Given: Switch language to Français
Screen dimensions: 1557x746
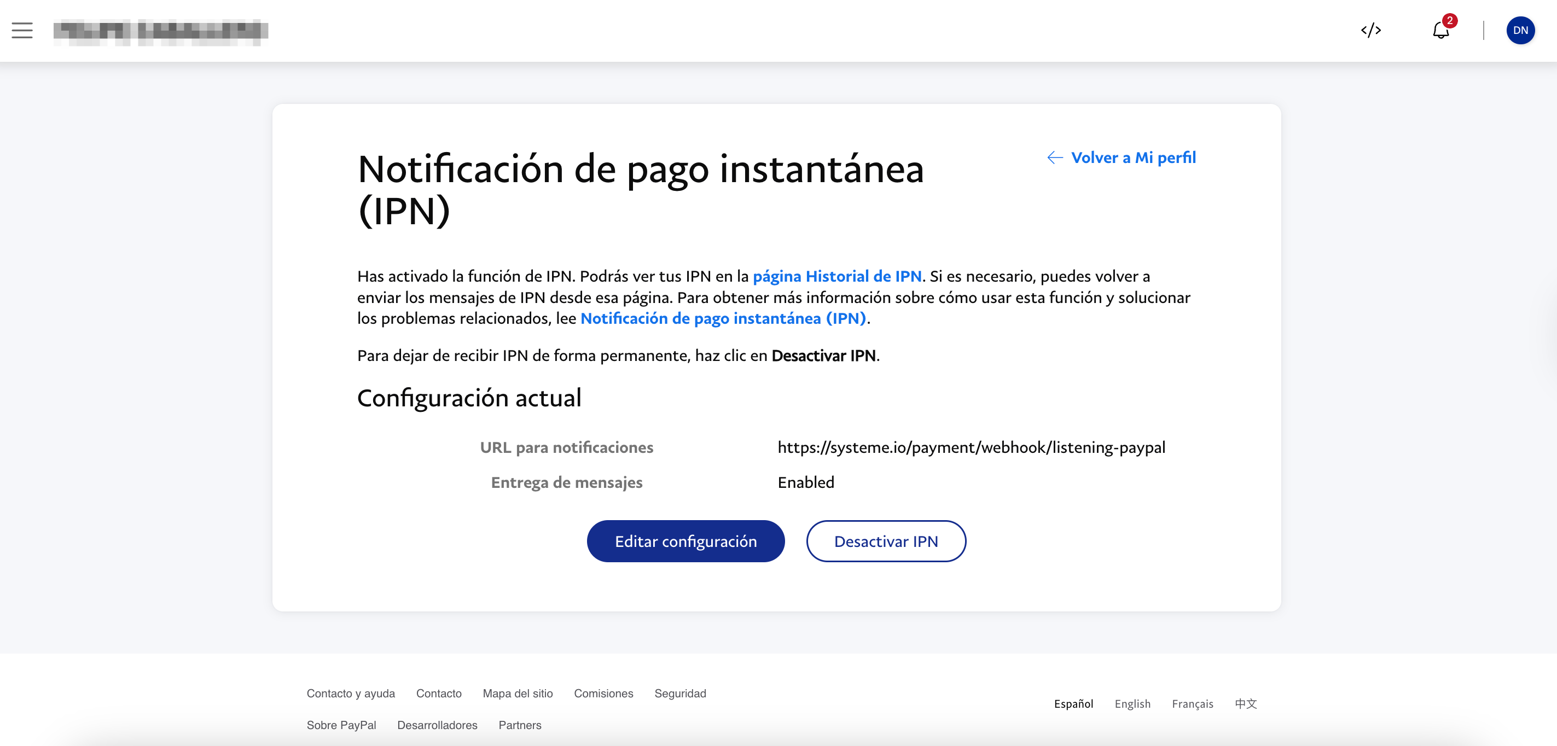Looking at the screenshot, I should (1192, 704).
